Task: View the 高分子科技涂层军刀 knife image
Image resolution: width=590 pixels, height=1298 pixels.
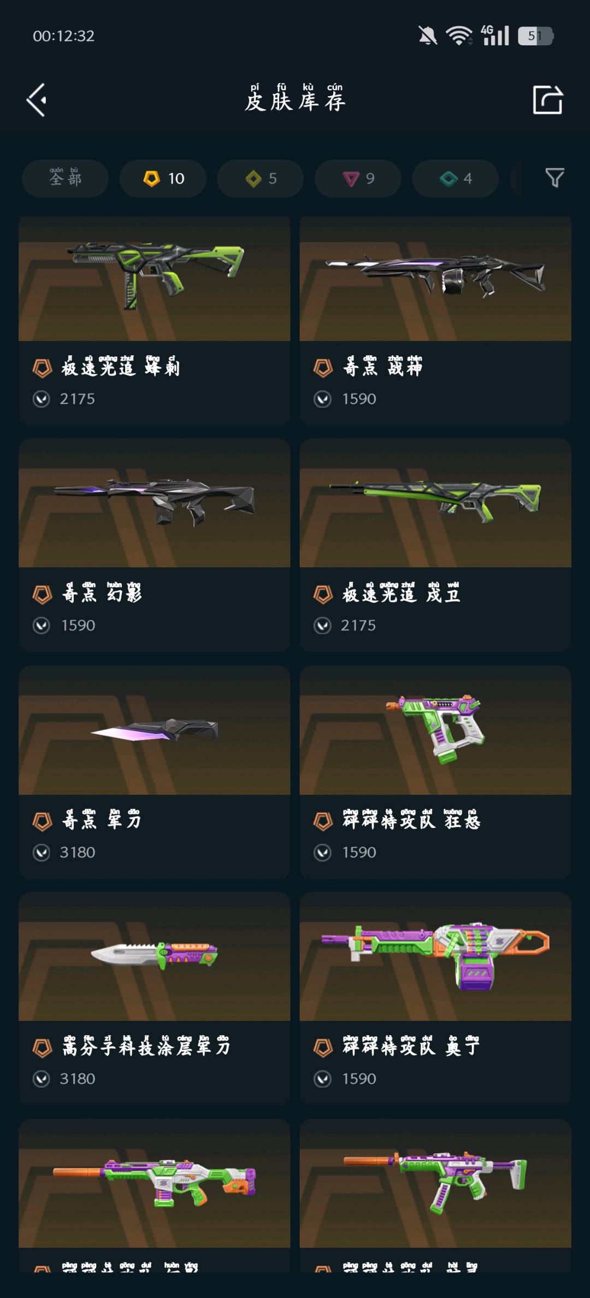Action: coord(154,956)
